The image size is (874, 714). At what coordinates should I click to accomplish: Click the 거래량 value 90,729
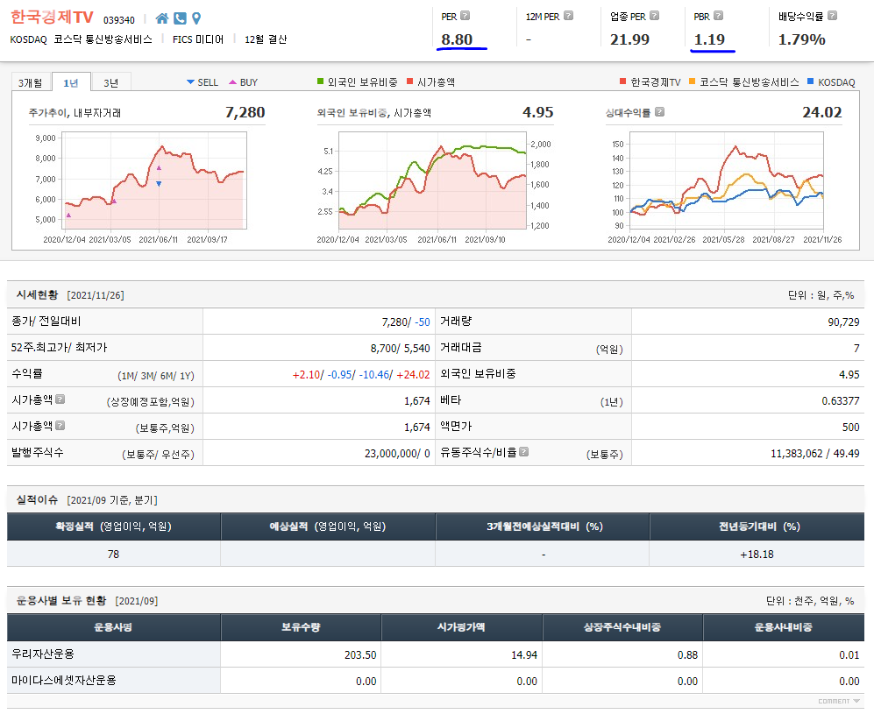(x=843, y=322)
